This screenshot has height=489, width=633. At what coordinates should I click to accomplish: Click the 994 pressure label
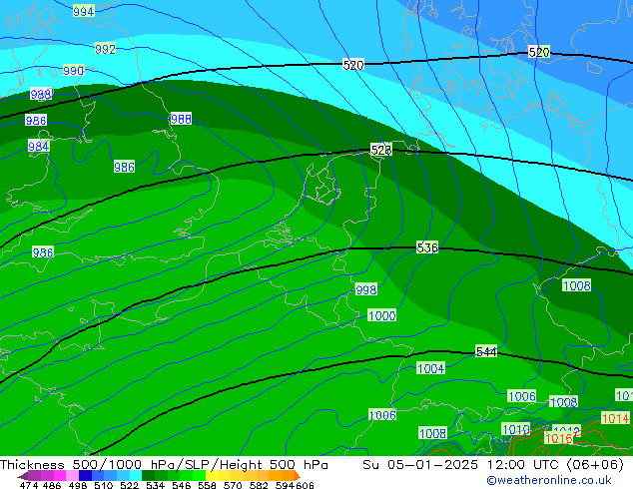coord(84,11)
